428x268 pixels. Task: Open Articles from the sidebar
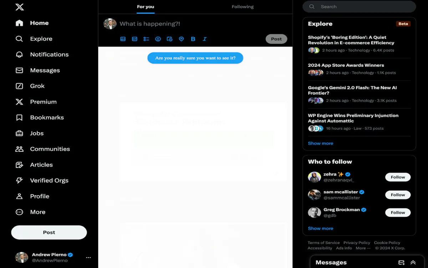coord(34,165)
